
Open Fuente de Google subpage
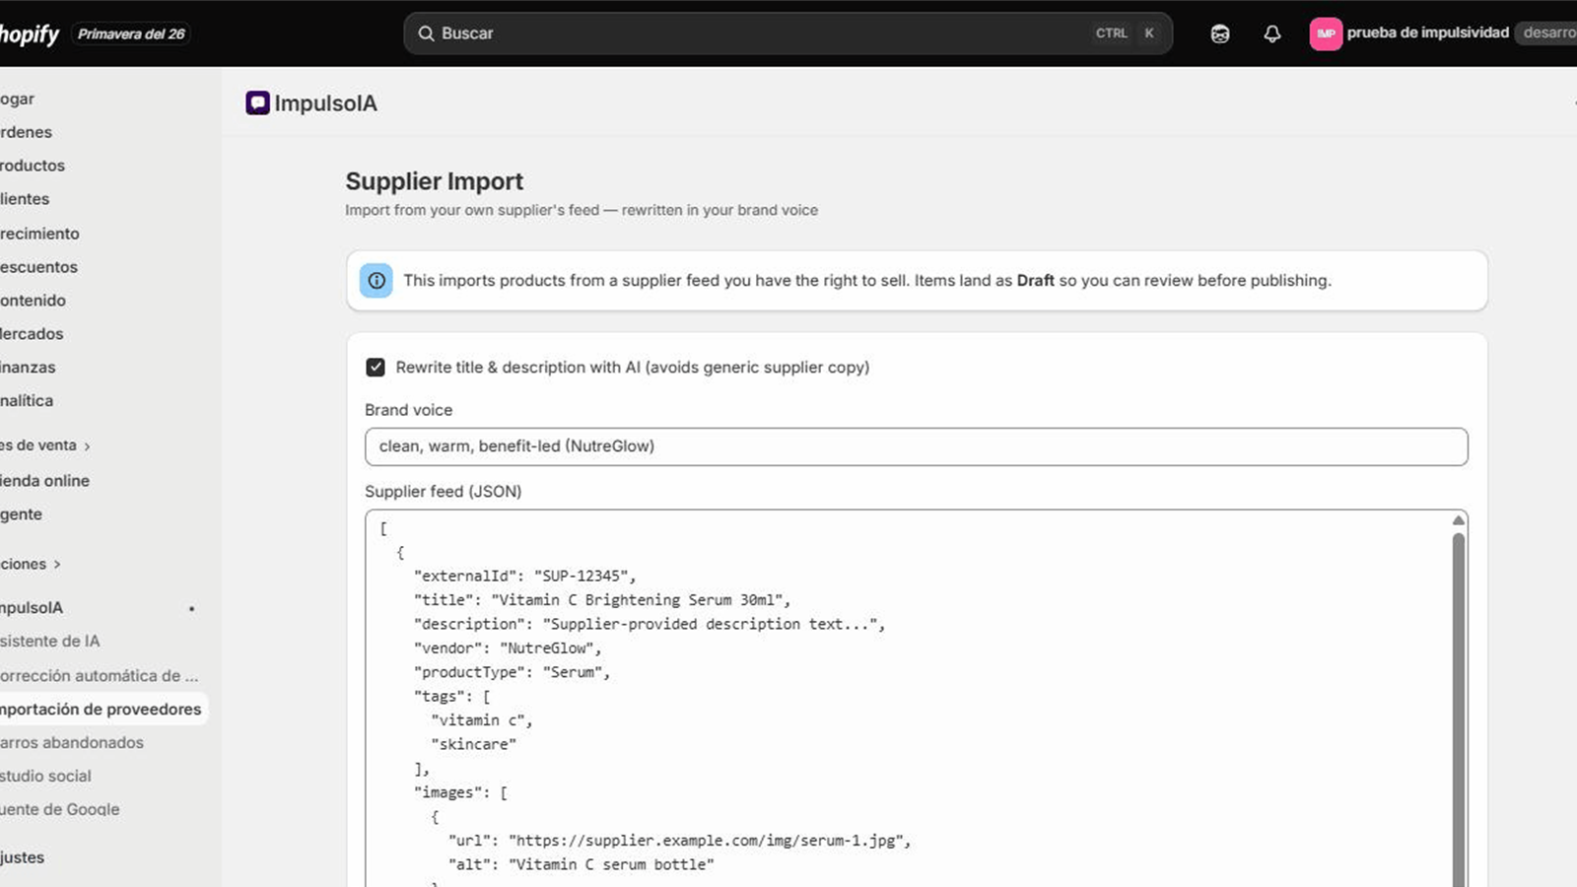click(59, 810)
